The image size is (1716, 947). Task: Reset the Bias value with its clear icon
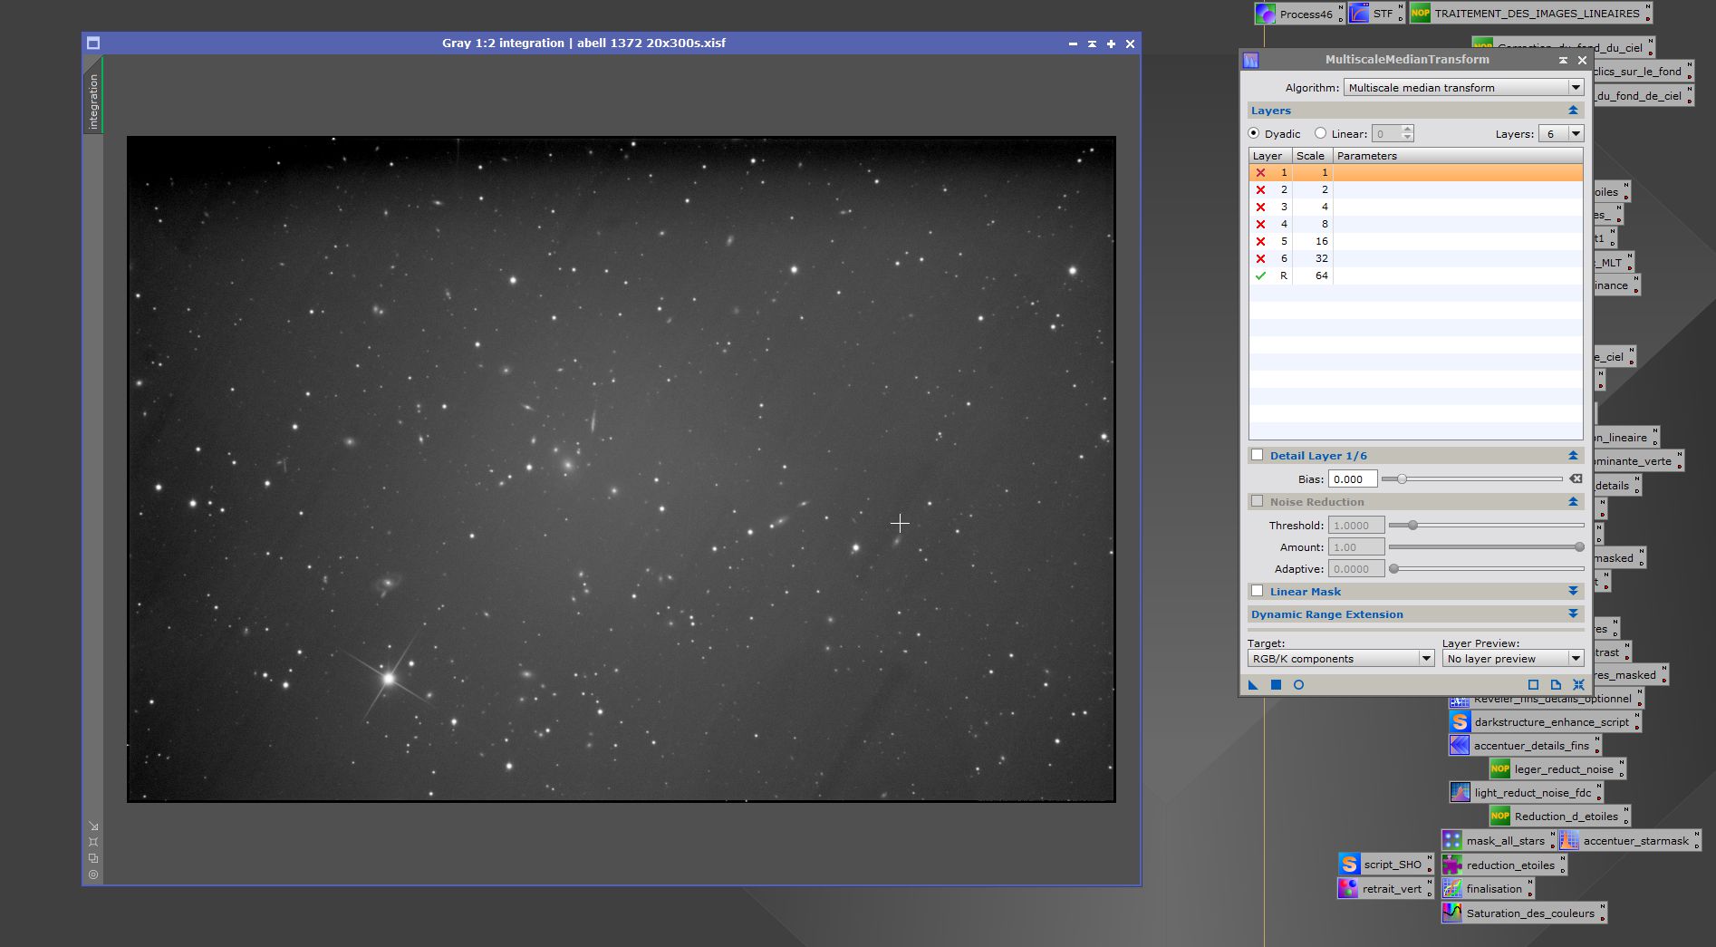click(1576, 478)
